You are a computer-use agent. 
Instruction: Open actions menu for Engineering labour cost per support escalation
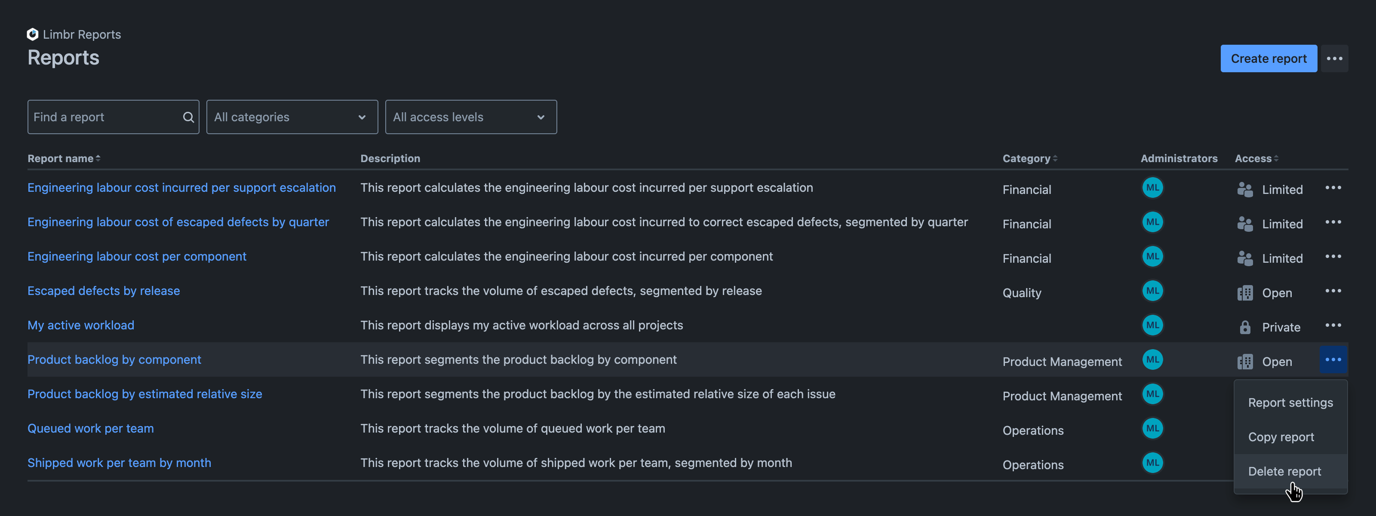1333,187
